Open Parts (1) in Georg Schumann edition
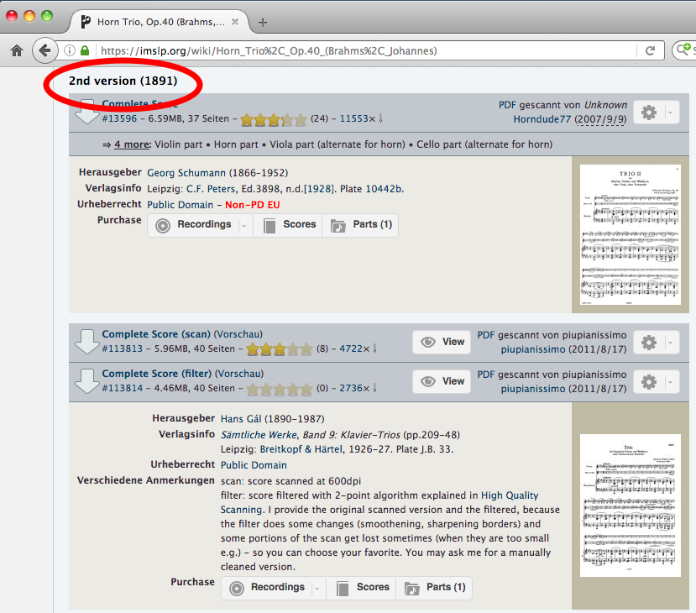 coord(361,225)
